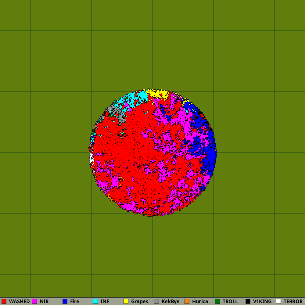305x305 pixels.
Task: Click the WASHED label in the legend
Action: coord(19,301)
